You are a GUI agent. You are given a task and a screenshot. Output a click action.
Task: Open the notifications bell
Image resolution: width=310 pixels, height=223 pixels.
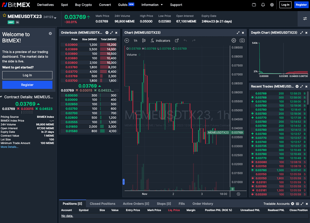(x=263, y=5)
